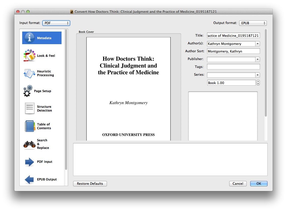This screenshot has width=287, height=211.
Task: Open the Page Setup gears icon
Action: (28, 91)
